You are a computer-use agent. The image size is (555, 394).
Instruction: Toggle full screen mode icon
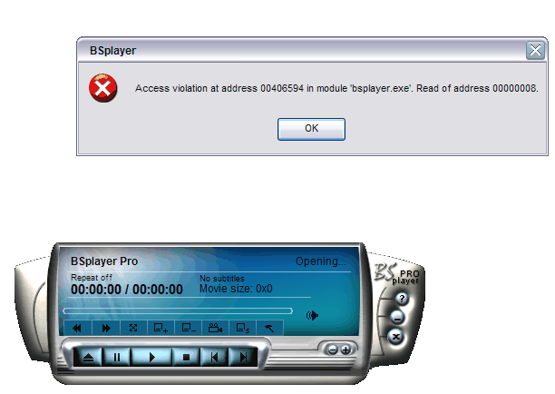point(133,328)
